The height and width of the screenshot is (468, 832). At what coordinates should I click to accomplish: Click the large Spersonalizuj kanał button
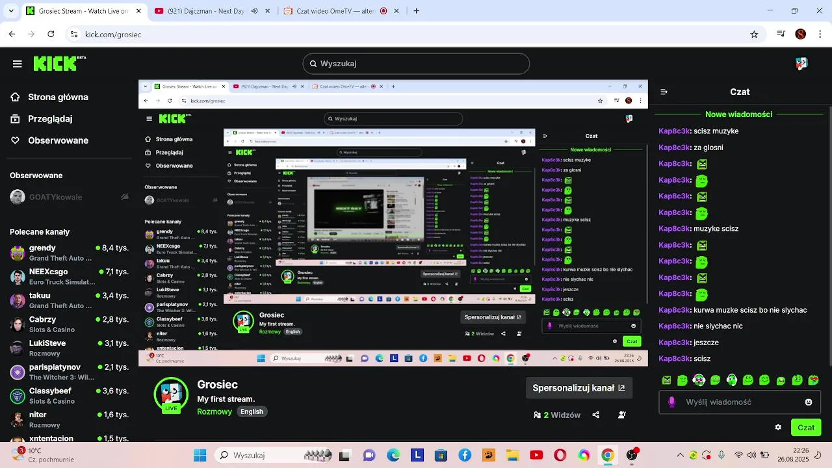(578, 388)
